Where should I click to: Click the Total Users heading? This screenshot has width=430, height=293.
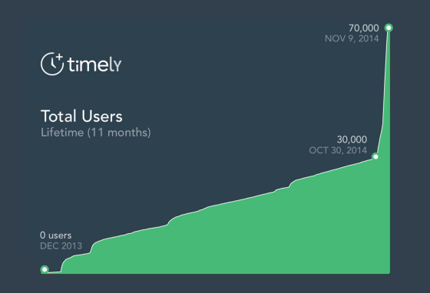[x=81, y=116]
